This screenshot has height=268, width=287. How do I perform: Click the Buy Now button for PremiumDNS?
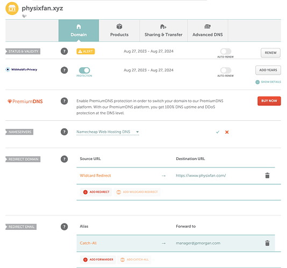point(269,101)
